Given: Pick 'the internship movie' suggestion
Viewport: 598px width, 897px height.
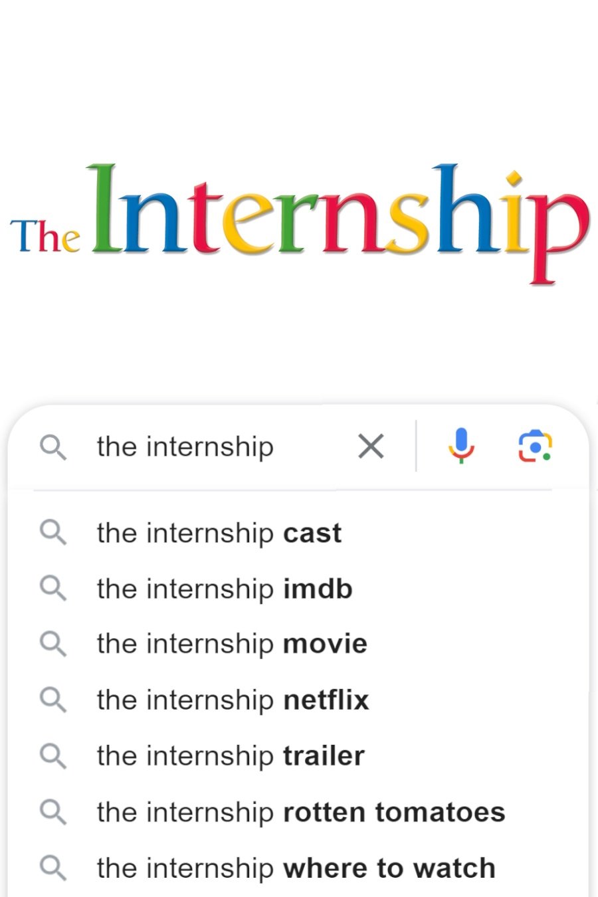Looking at the screenshot, I should [x=232, y=644].
